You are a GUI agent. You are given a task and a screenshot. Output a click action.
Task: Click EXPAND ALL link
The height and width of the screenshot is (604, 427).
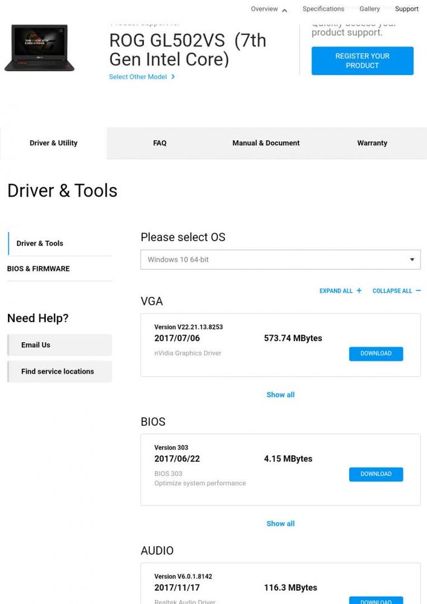coord(336,291)
